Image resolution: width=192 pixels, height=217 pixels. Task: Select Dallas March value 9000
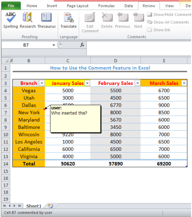(x=164, y=105)
